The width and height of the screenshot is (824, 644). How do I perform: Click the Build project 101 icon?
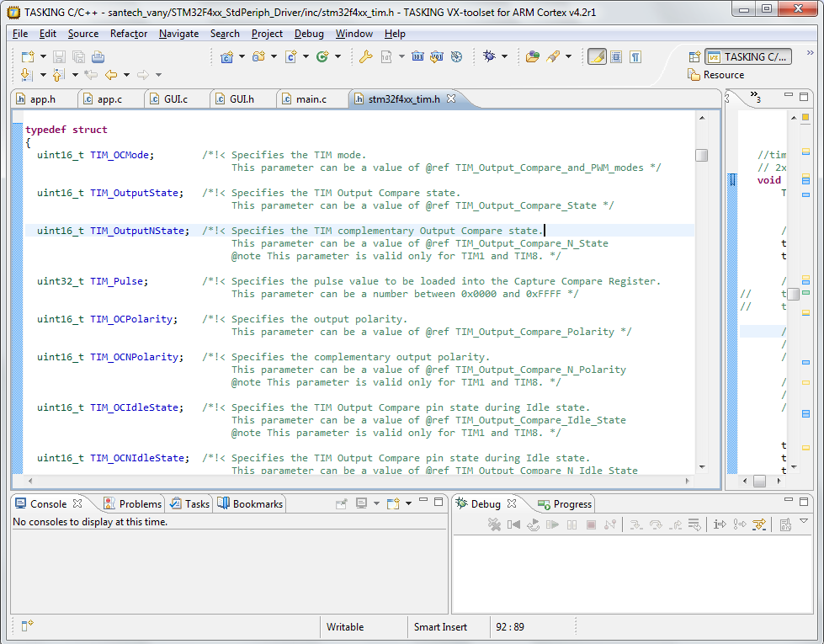click(417, 56)
